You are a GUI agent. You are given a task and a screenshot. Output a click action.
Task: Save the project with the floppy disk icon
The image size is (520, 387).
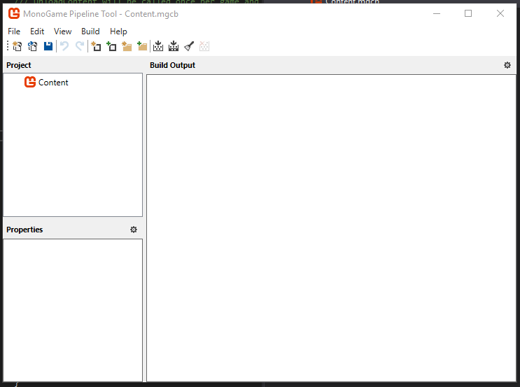pyautogui.click(x=48, y=46)
